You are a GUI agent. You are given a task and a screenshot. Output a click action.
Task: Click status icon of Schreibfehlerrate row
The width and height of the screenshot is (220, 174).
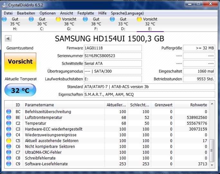click(x=9, y=158)
